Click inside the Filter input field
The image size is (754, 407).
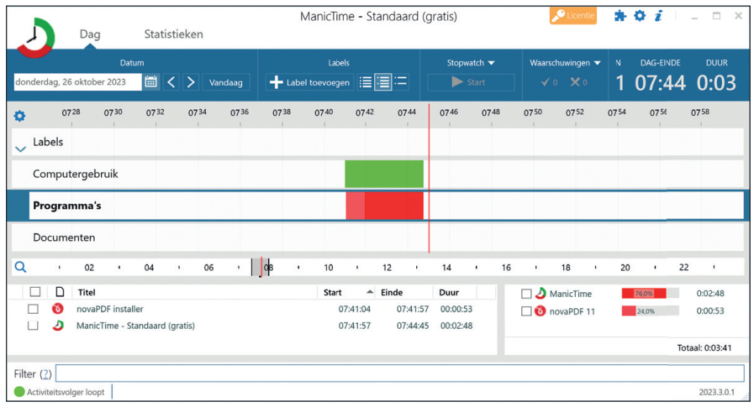point(399,373)
